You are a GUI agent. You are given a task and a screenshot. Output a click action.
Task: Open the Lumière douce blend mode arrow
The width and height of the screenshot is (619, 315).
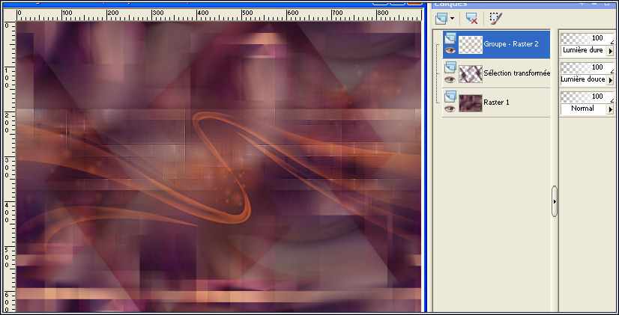[x=610, y=80]
